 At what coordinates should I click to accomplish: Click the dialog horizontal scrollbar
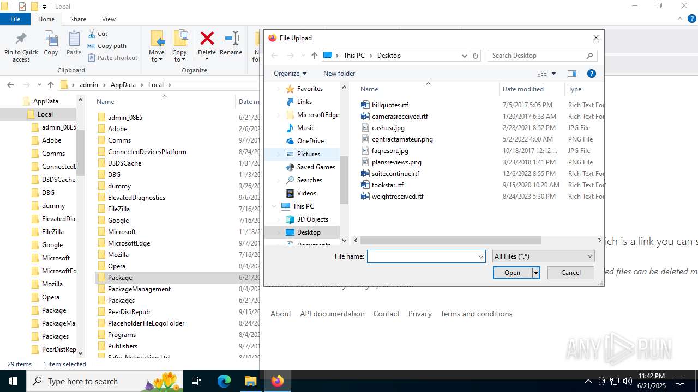tap(450, 240)
